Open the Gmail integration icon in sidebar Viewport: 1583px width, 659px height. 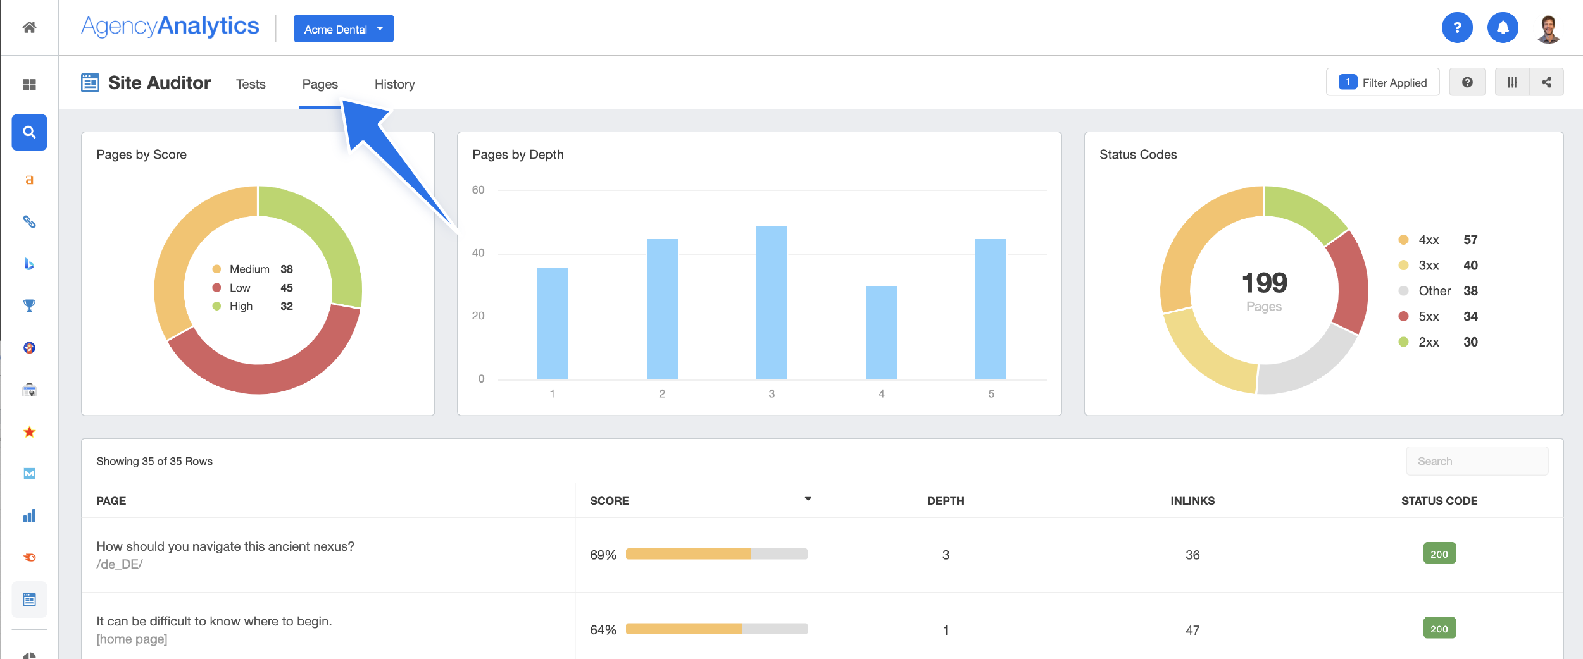coord(29,474)
